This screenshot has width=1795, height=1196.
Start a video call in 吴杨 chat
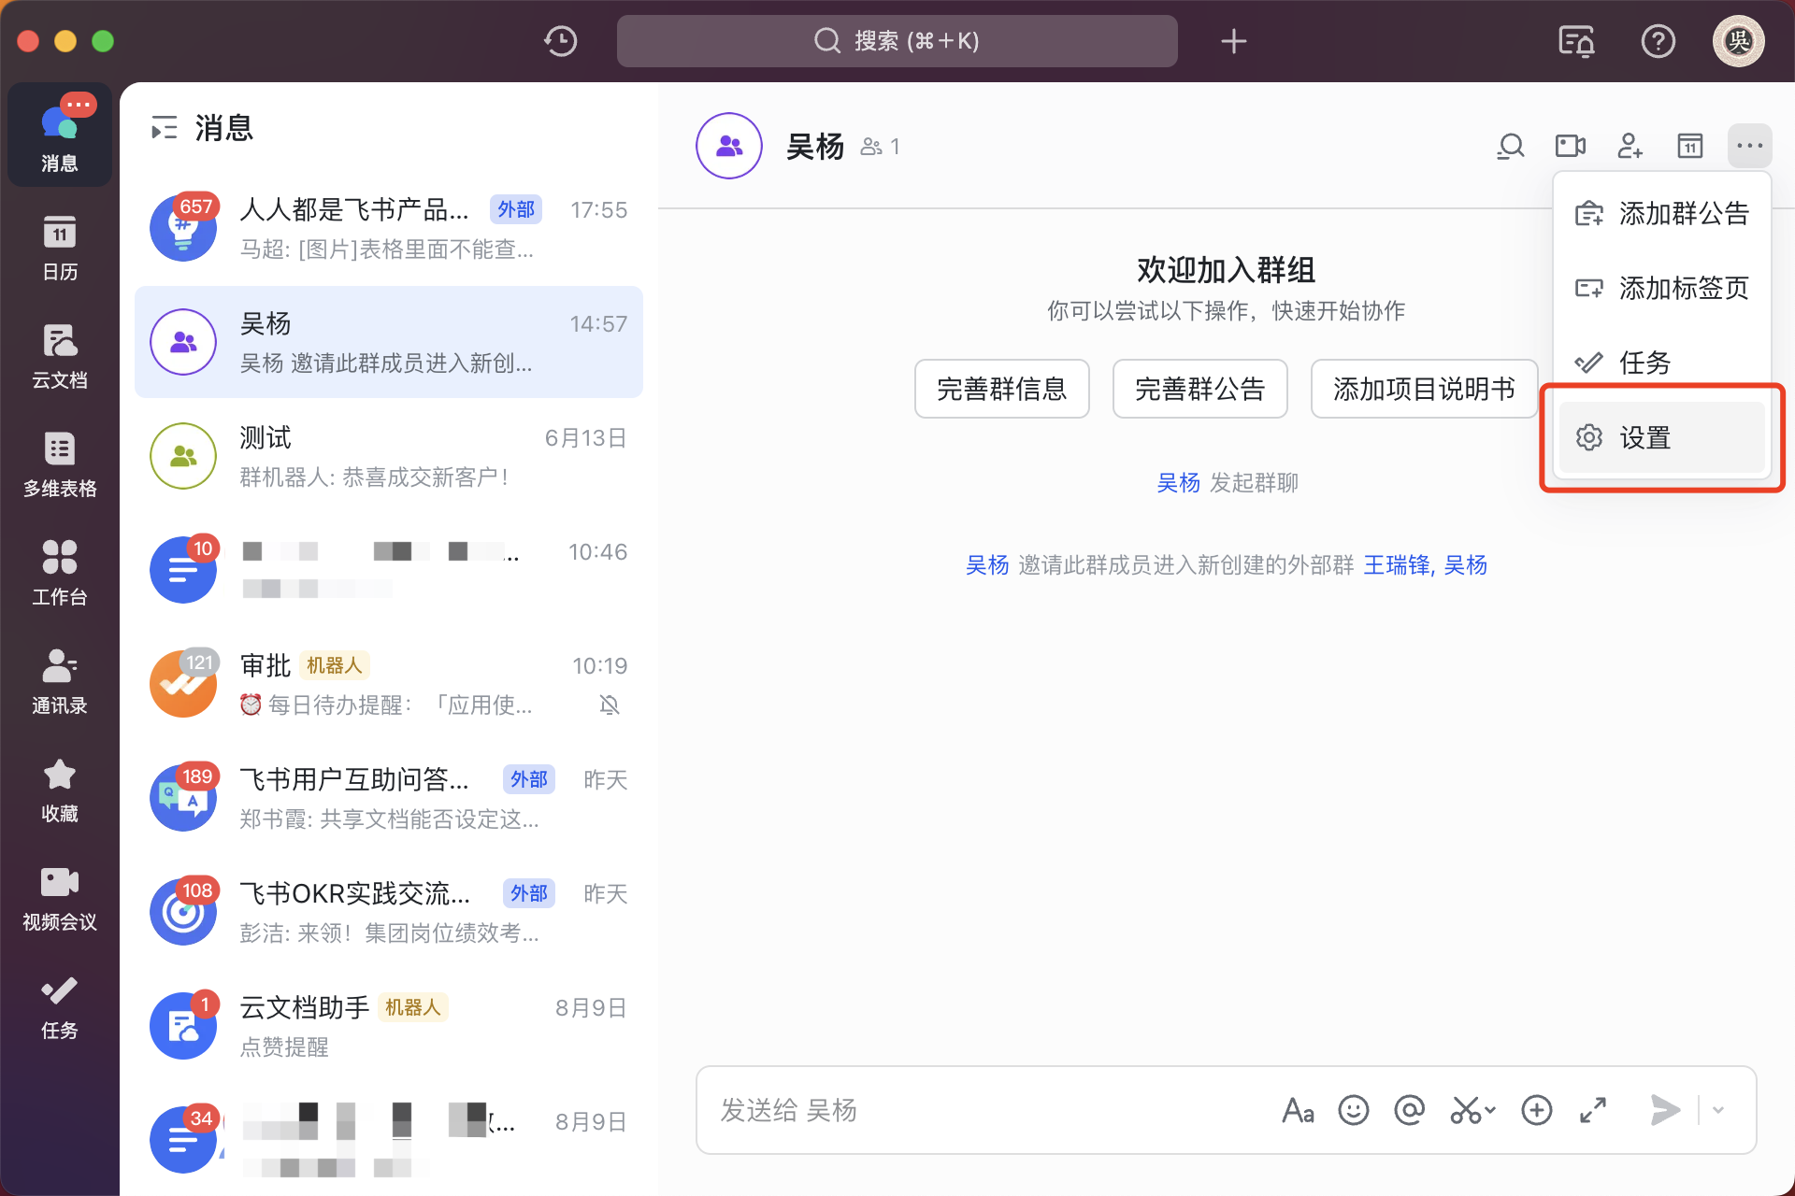point(1571,146)
